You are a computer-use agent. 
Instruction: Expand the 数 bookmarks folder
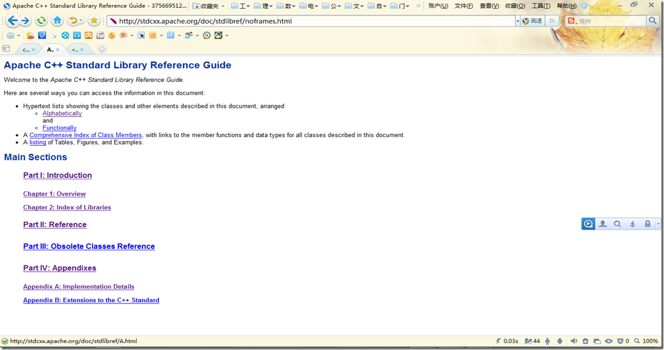click(286, 6)
